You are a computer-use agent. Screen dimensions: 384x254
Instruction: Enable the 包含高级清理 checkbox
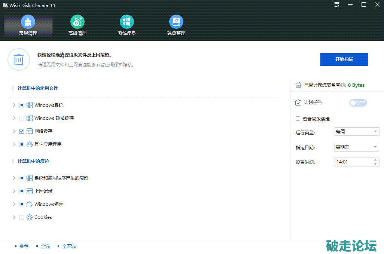tap(298, 119)
